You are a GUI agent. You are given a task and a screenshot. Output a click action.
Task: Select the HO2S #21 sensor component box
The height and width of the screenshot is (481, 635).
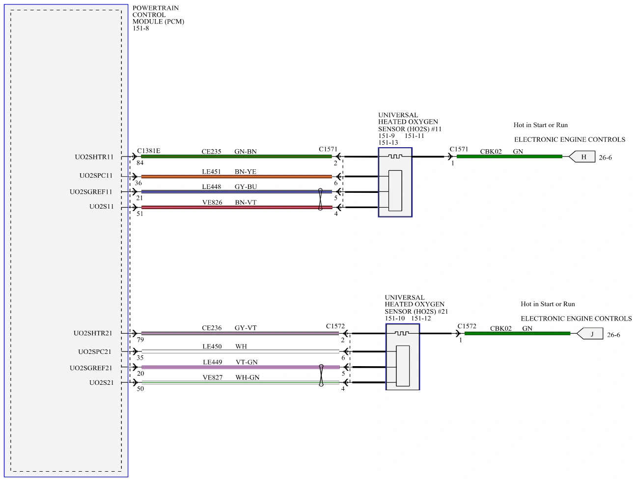point(403,357)
